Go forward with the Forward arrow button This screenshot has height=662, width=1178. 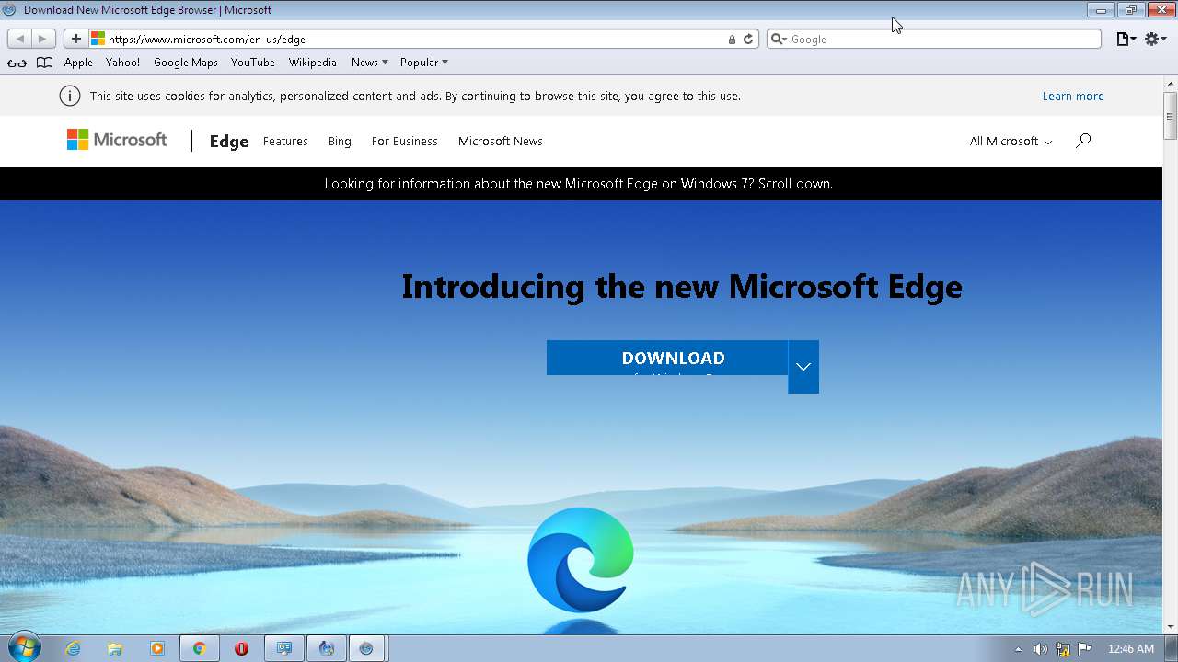coord(42,39)
